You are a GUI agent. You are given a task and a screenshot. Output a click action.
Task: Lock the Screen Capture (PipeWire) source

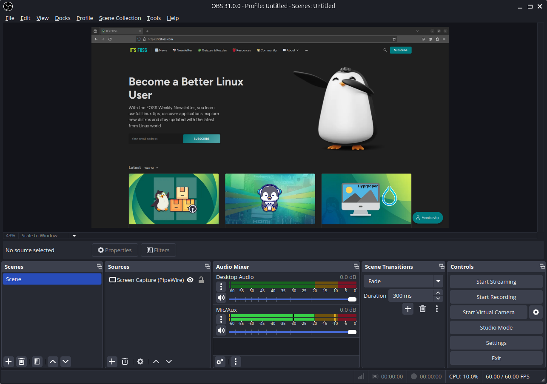tap(200, 280)
